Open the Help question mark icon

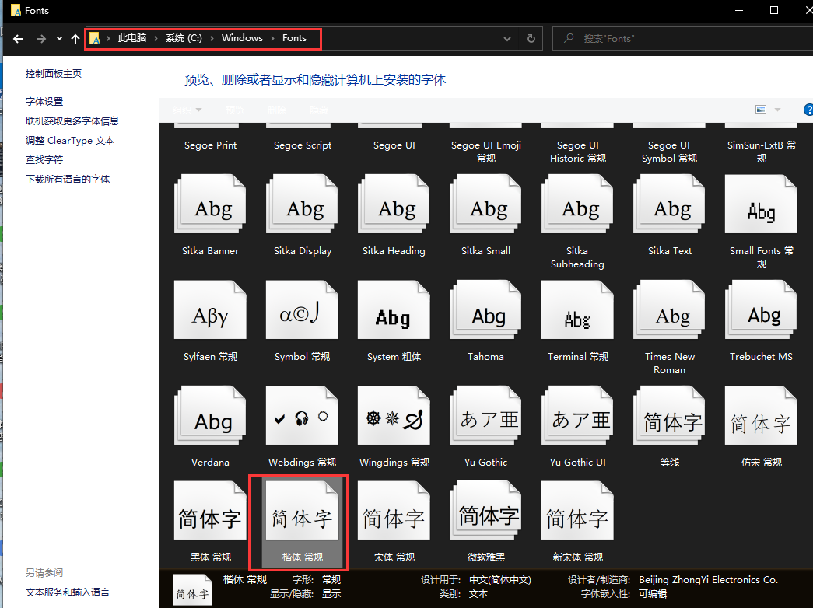click(x=808, y=110)
